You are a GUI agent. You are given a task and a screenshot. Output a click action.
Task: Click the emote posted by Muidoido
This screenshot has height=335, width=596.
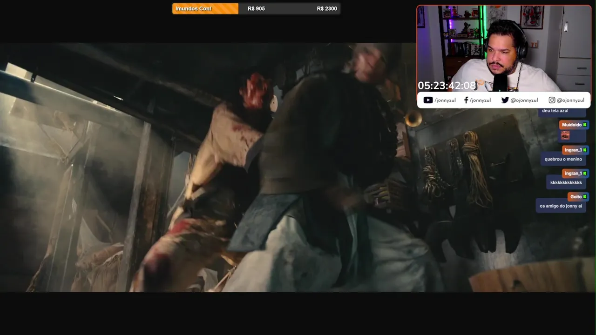(x=565, y=135)
